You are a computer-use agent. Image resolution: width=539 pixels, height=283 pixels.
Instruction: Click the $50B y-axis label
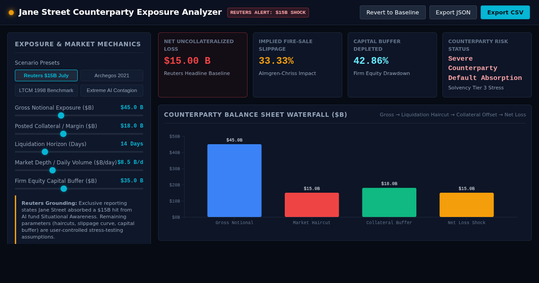point(175,137)
